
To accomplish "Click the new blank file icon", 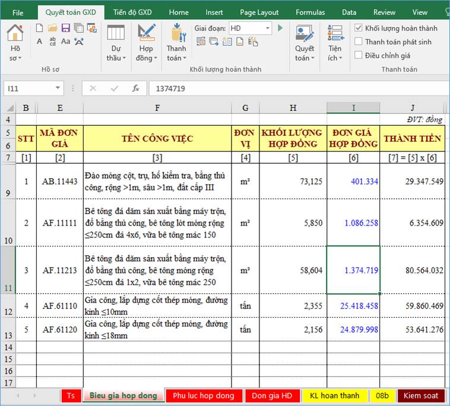I will click(39, 28).
